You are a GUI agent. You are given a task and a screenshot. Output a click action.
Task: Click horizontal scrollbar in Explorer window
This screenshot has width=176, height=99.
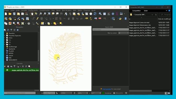141,91
